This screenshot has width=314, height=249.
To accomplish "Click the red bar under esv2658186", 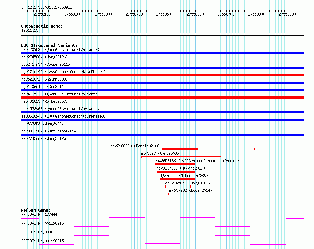I will click(x=175, y=164).
